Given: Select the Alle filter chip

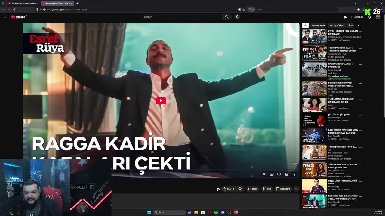Looking at the screenshot, I should pyautogui.click(x=305, y=25).
